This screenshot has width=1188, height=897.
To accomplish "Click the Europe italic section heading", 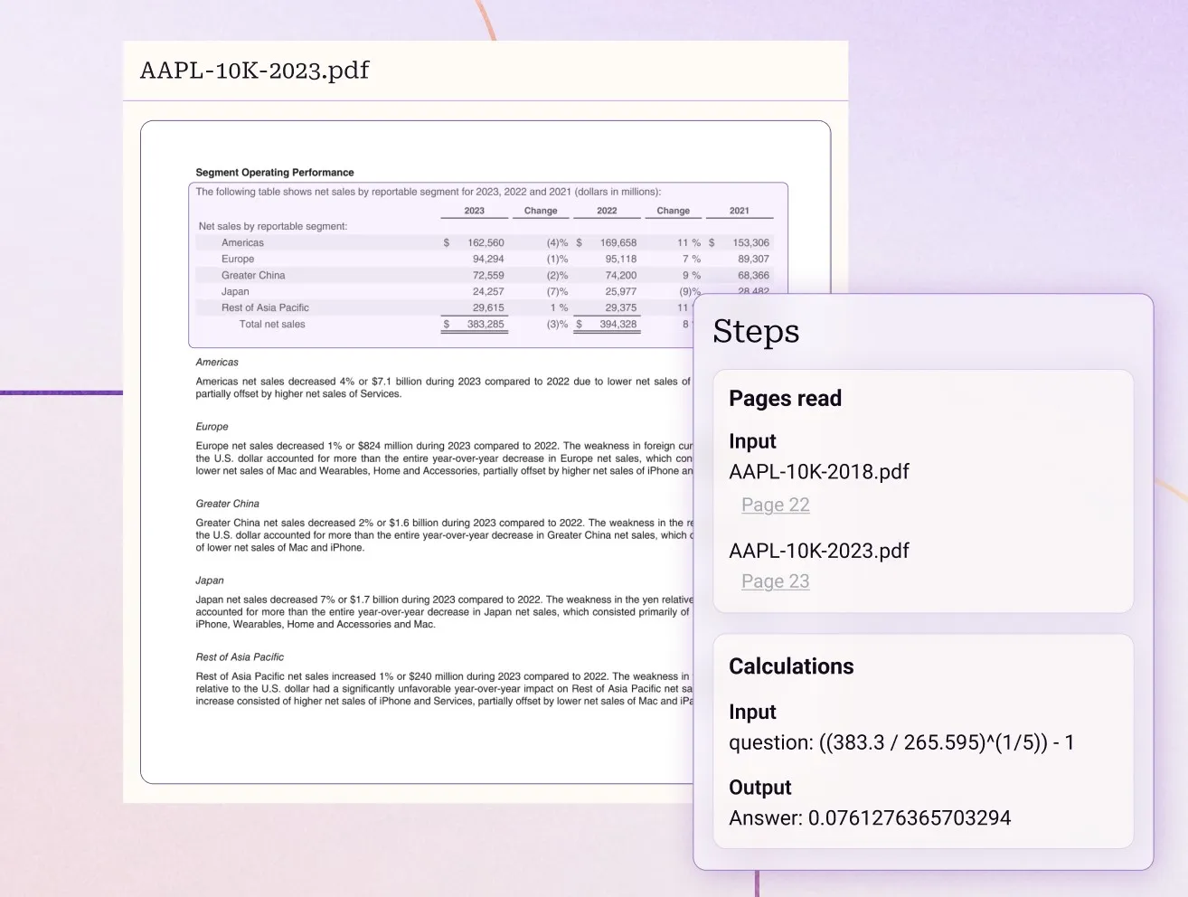I will tap(212, 427).
